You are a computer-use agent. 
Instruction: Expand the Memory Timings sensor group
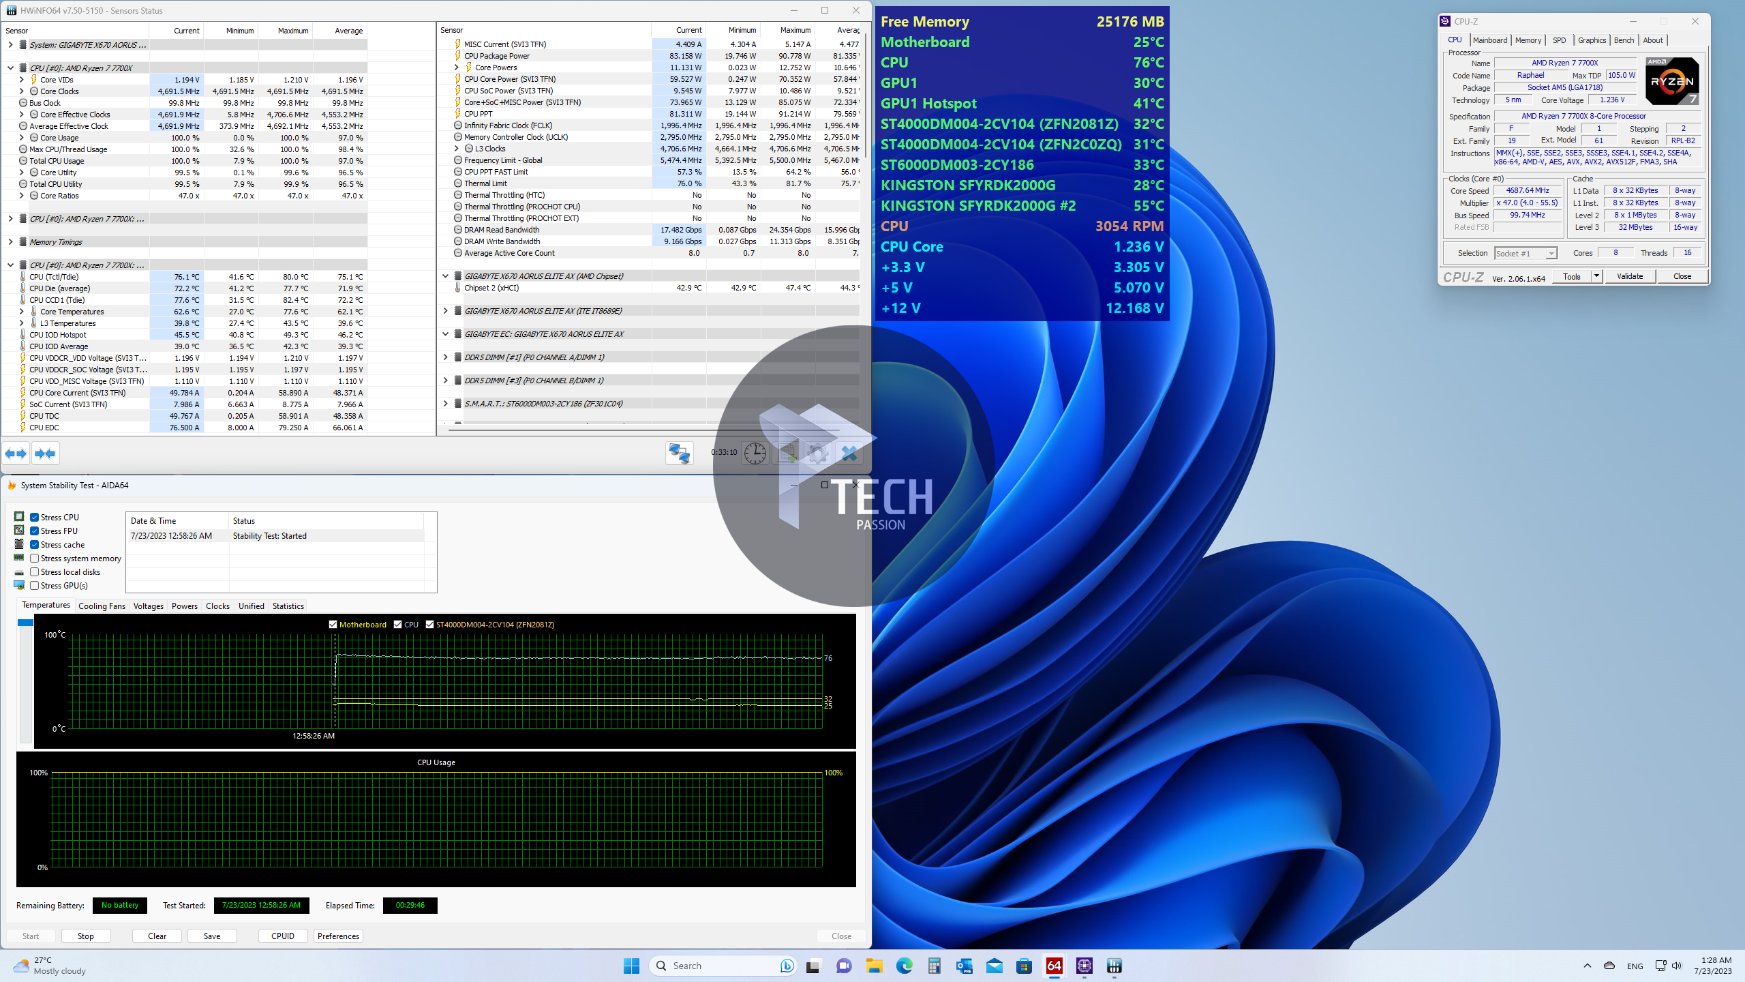(x=10, y=242)
